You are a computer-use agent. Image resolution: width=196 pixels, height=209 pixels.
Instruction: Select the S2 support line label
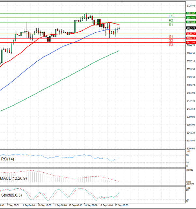pyautogui.click(x=171, y=40)
